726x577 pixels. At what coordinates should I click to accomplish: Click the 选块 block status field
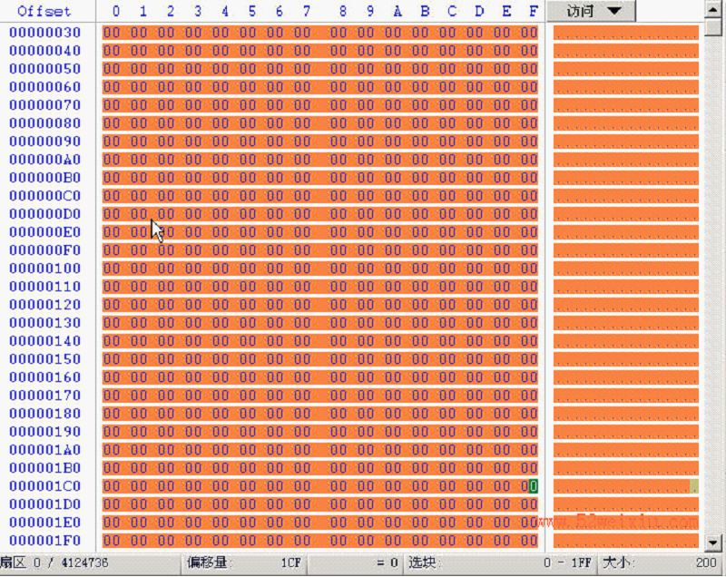[500, 562]
